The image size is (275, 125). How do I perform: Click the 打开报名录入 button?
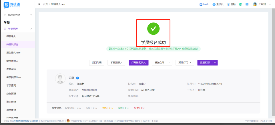click(139, 63)
